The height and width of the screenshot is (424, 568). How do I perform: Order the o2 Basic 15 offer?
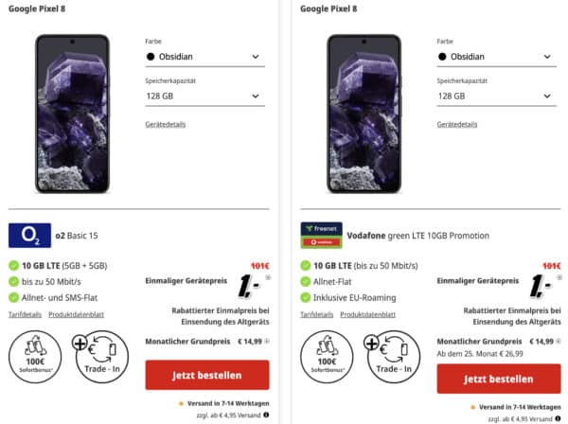[207, 375]
